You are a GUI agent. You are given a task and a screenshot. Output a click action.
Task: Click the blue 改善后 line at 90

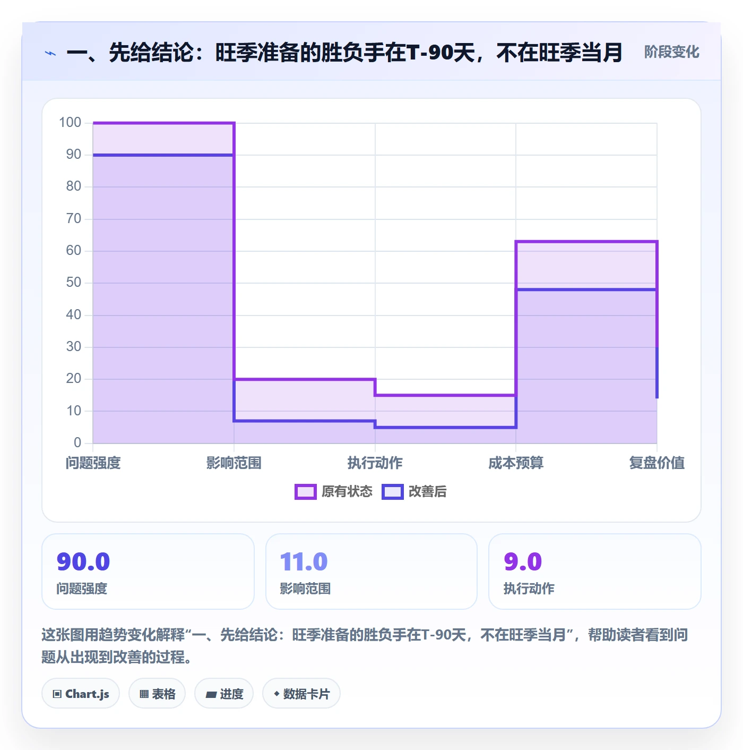pos(163,155)
